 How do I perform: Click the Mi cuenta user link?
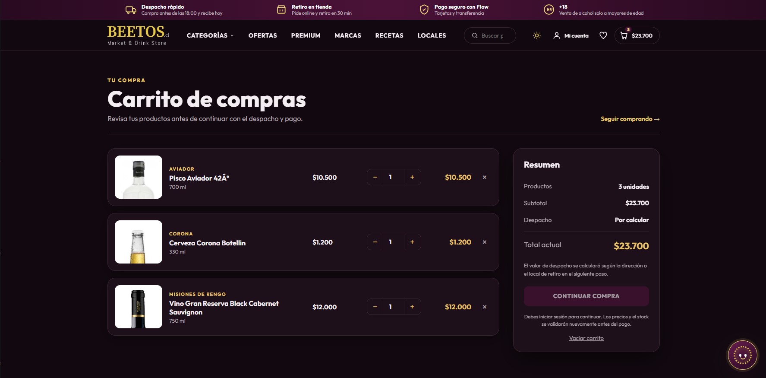pos(571,35)
